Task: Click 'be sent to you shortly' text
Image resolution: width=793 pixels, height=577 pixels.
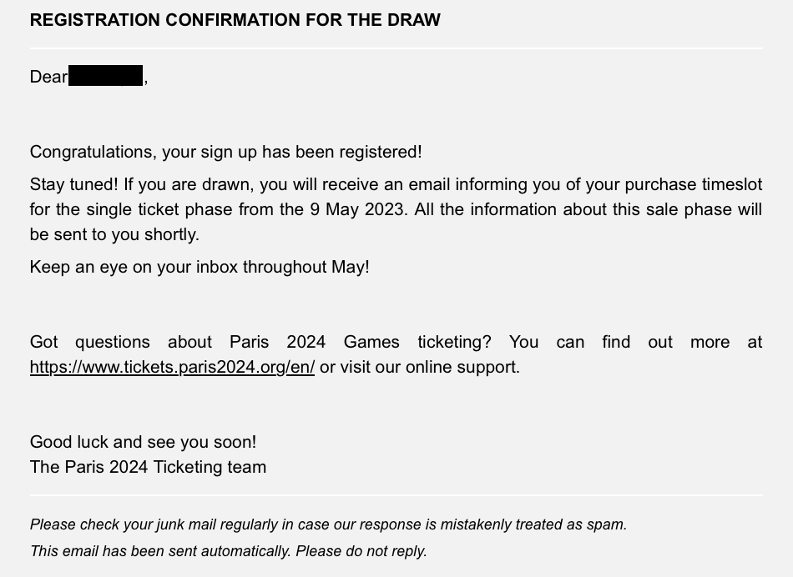Action: click(114, 234)
